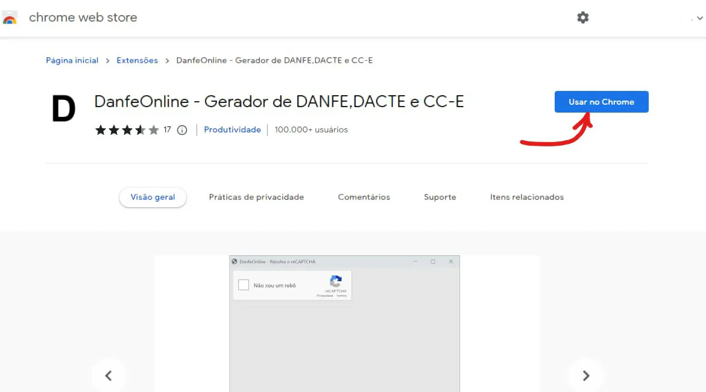Click the star rating of the extension
Viewport: 706px width, 392px height.
point(127,130)
